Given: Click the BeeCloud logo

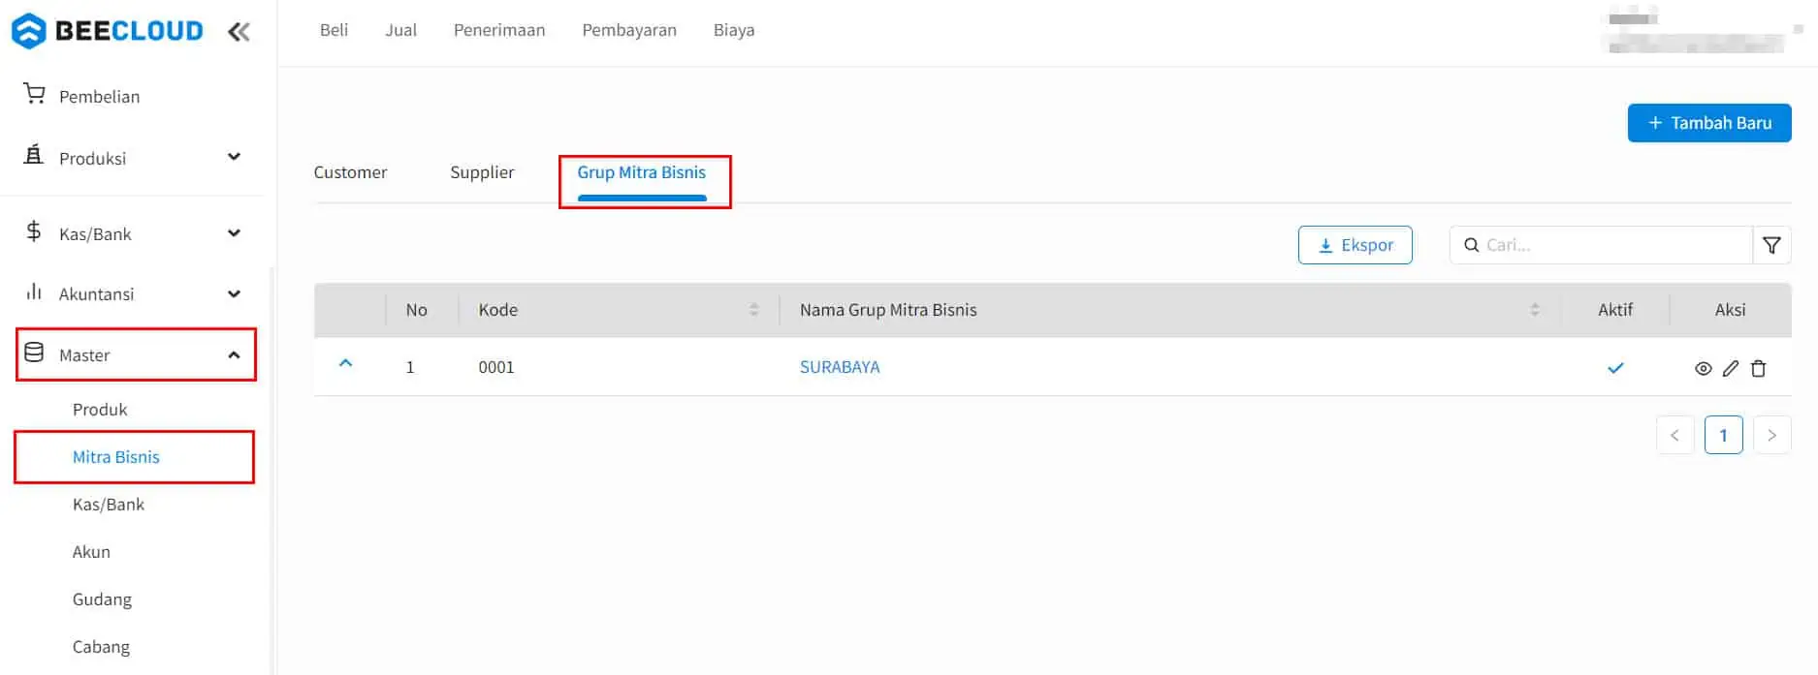Looking at the screenshot, I should coord(107,31).
